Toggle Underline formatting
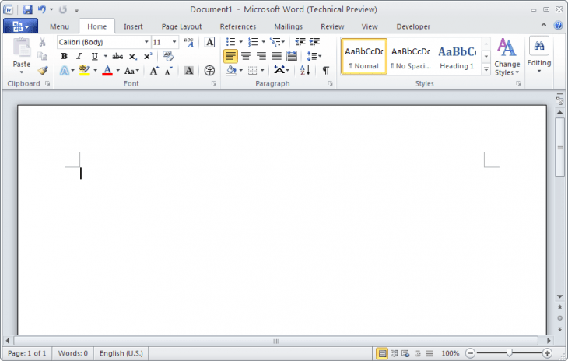Screen dimensions: 568x361 (x=95, y=56)
